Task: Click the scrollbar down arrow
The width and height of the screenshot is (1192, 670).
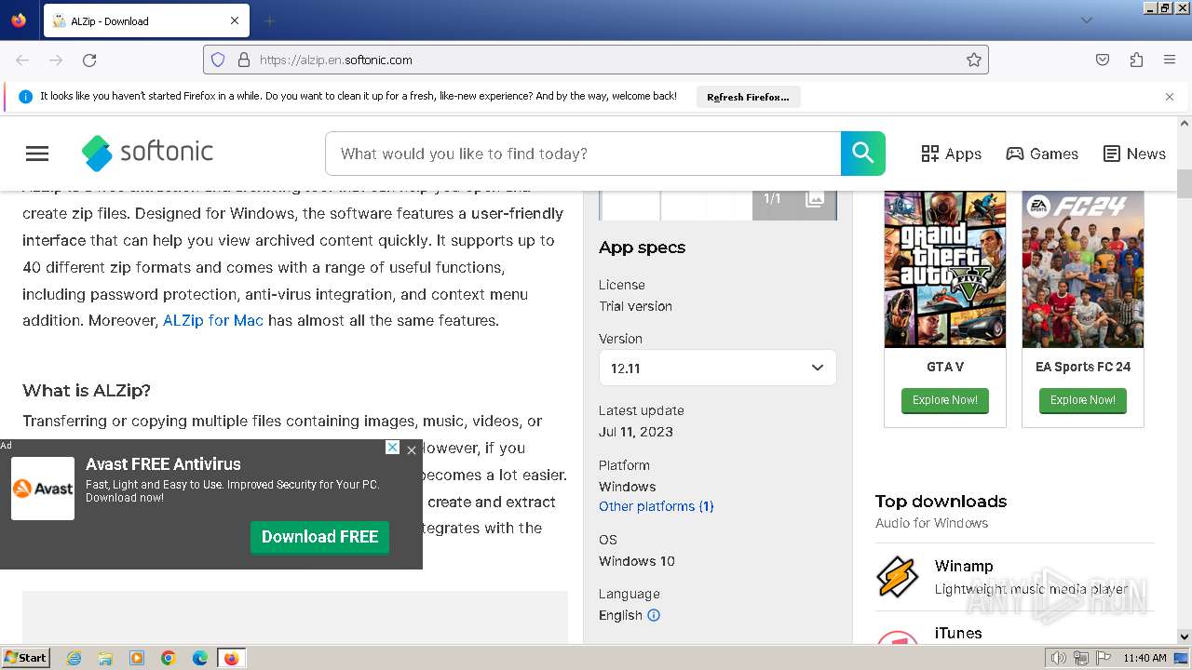Action: tap(1185, 637)
